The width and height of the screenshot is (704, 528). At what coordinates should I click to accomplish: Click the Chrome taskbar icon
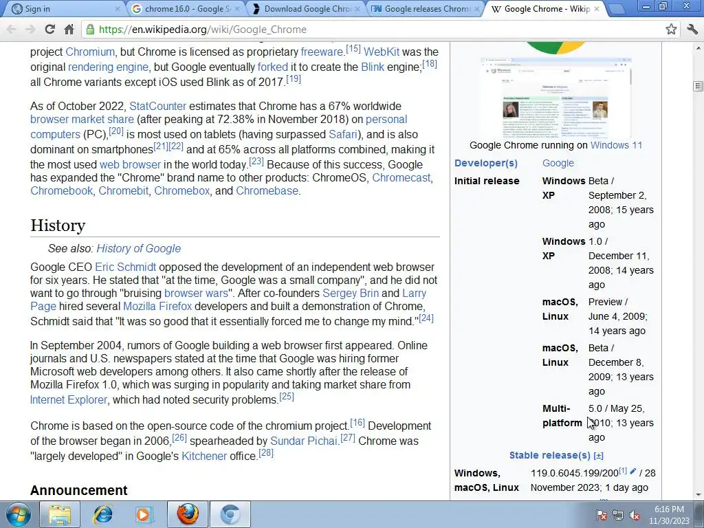[230, 514]
